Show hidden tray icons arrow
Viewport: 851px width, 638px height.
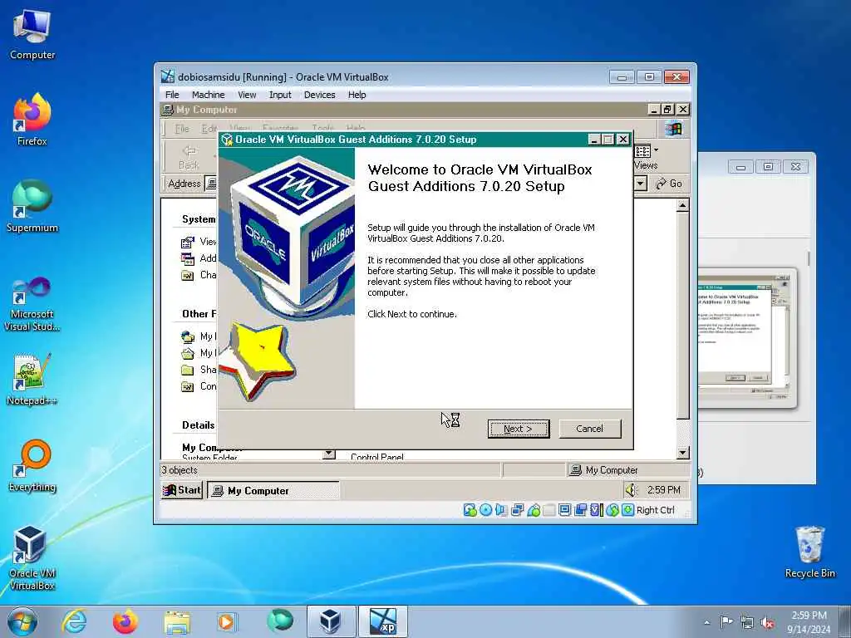[x=706, y=622]
